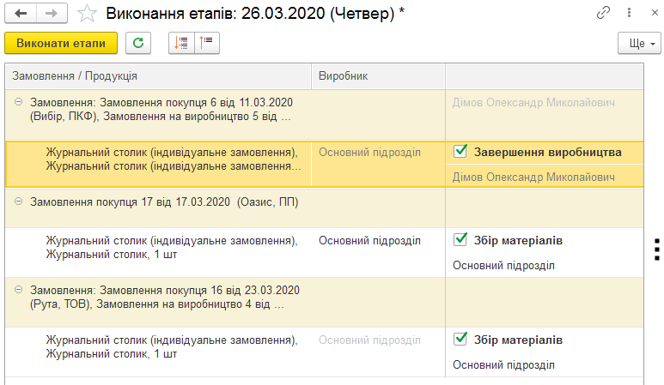Click Основний підрозділ under order 17 Збір матеріалів
This screenshot has height=385, width=664.
point(503,266)
